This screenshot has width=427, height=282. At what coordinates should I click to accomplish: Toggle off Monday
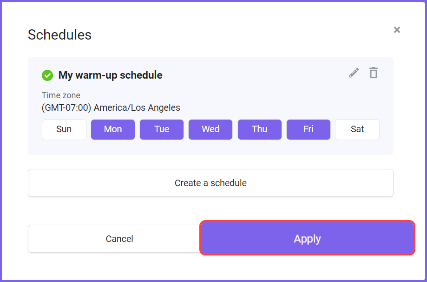[113, 129]
